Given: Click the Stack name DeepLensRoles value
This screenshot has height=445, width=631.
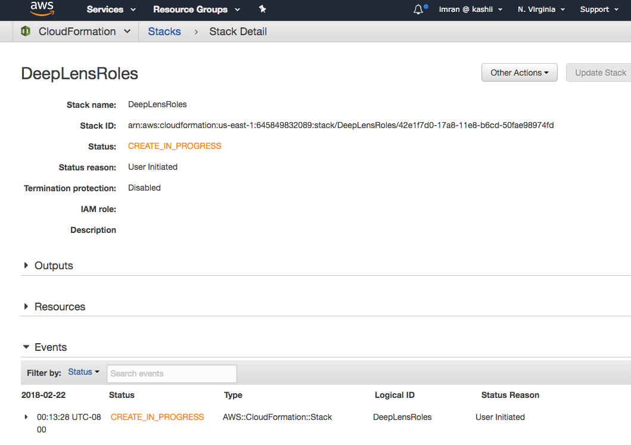Looking at the screenshot, I should point(157,104).
